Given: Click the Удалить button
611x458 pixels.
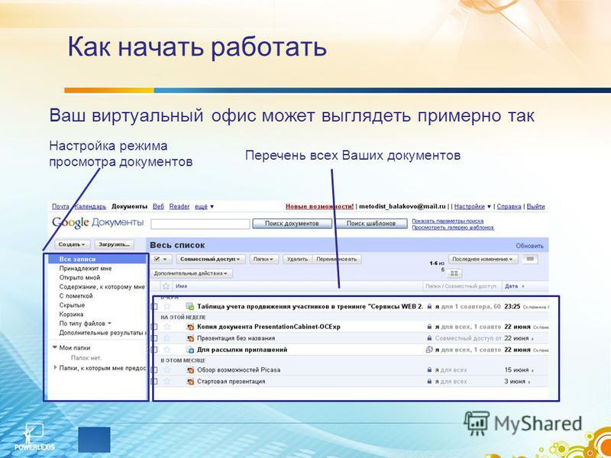Looking at the screenshot, I should (x=298, y=259).
